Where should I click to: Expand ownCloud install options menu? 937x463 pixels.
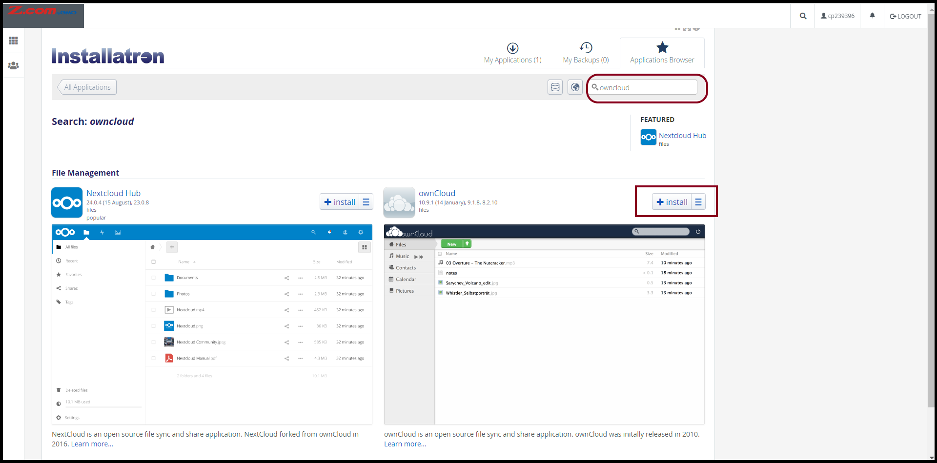[x=698, y=202]
